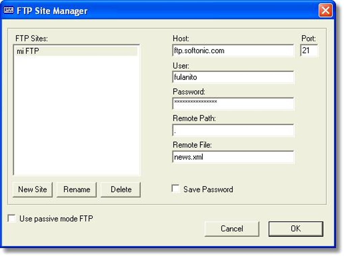Click the 'Port:' label

(309, 38)
